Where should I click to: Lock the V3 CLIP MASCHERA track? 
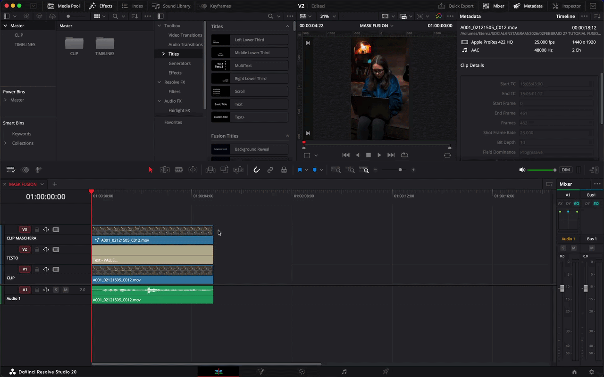coord(37,230)
